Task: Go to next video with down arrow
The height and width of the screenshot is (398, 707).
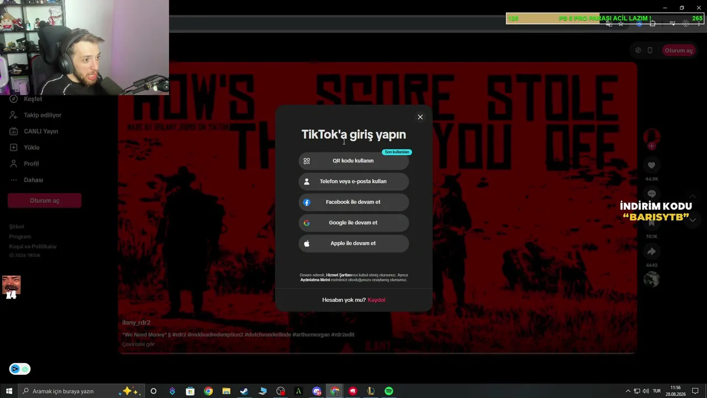Action: coord(693,220)
